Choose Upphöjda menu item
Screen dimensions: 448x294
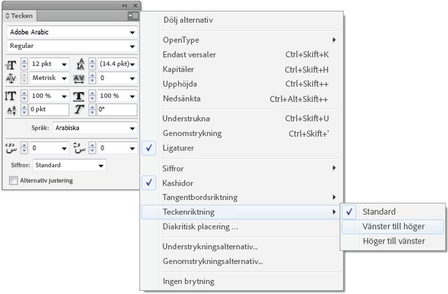[x=242, y=84]
